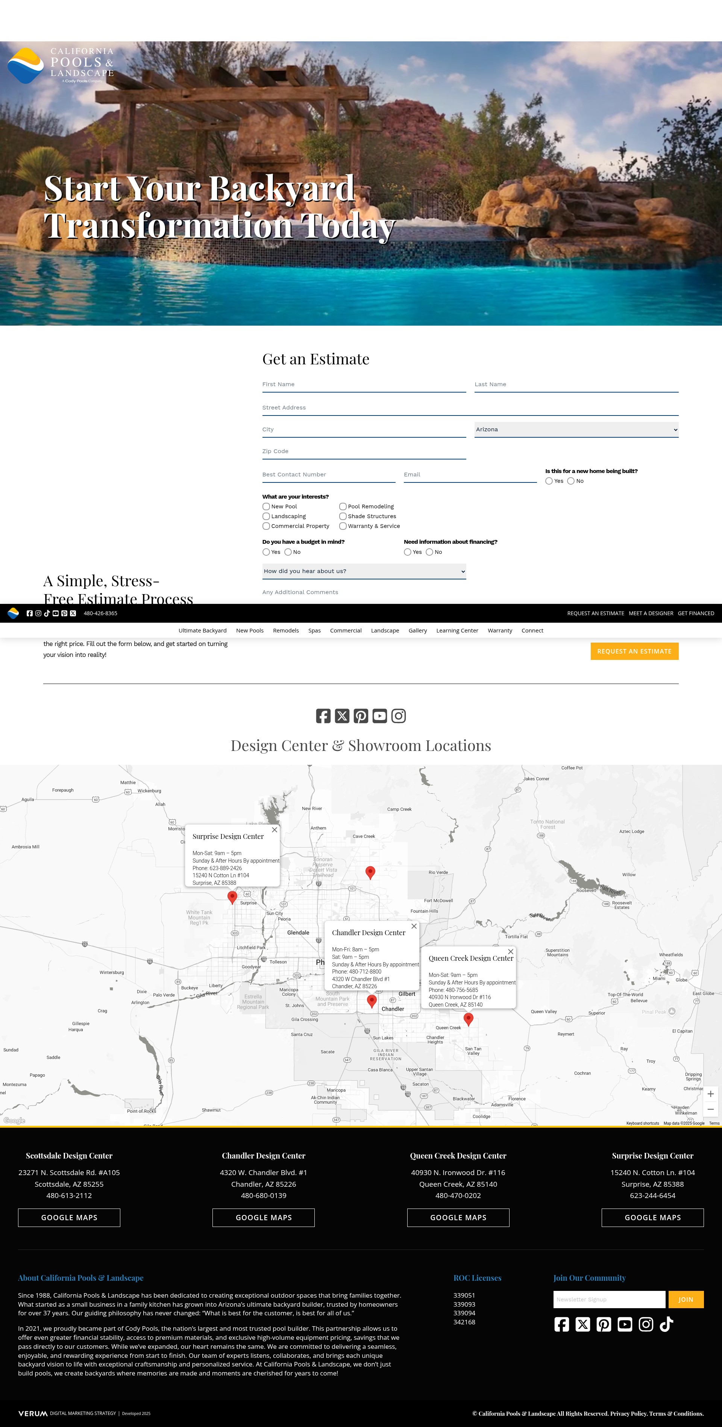Check the Landscaping interest box
722x1427 pixels.
tap(266, 516)
